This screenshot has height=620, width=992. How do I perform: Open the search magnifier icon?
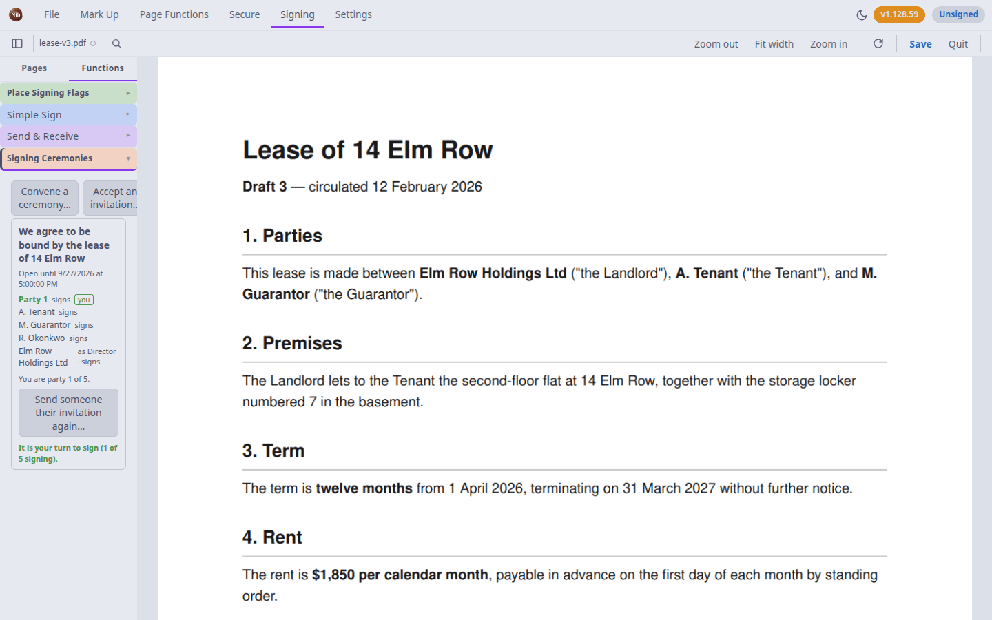coord(116,43)
